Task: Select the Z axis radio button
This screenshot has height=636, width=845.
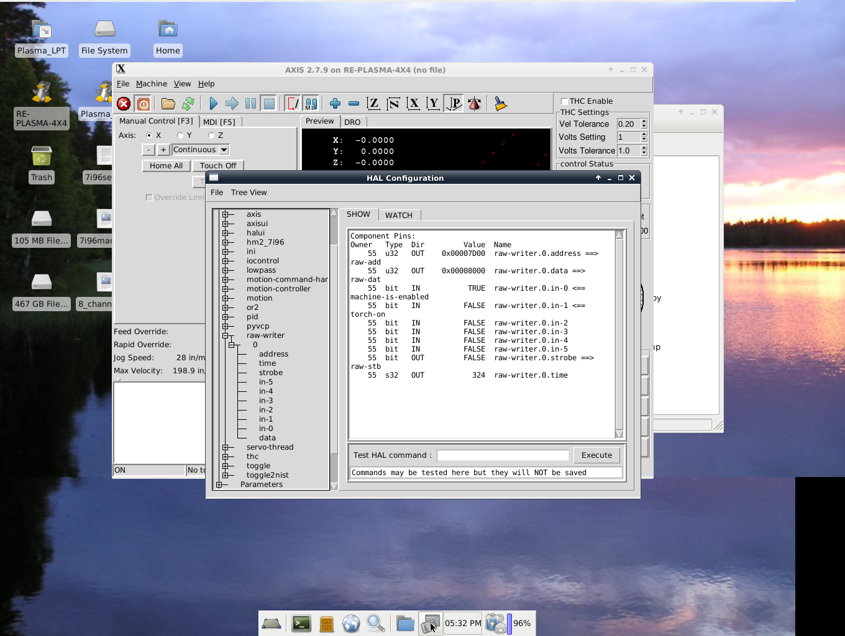Action: 211,135
